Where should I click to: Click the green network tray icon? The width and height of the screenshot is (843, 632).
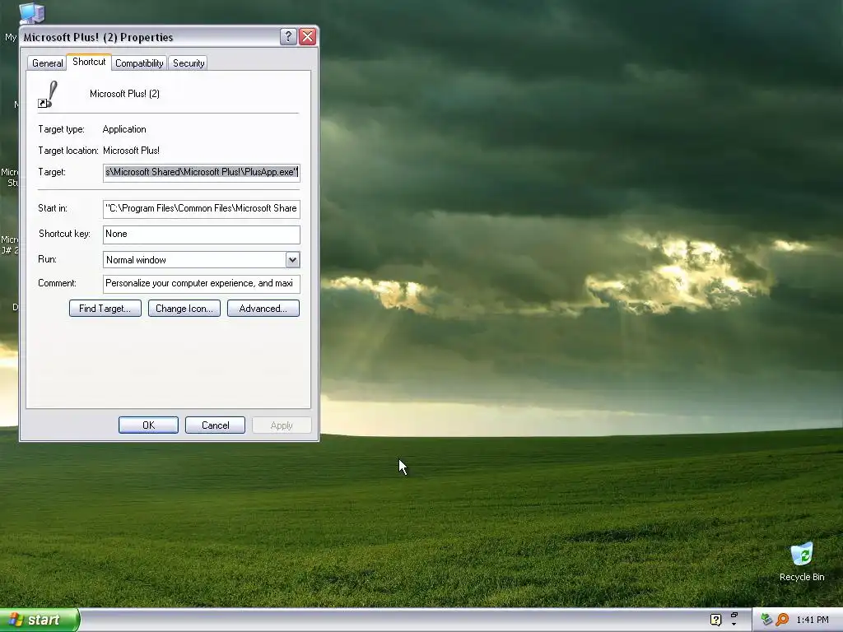[x=766, y=620]
